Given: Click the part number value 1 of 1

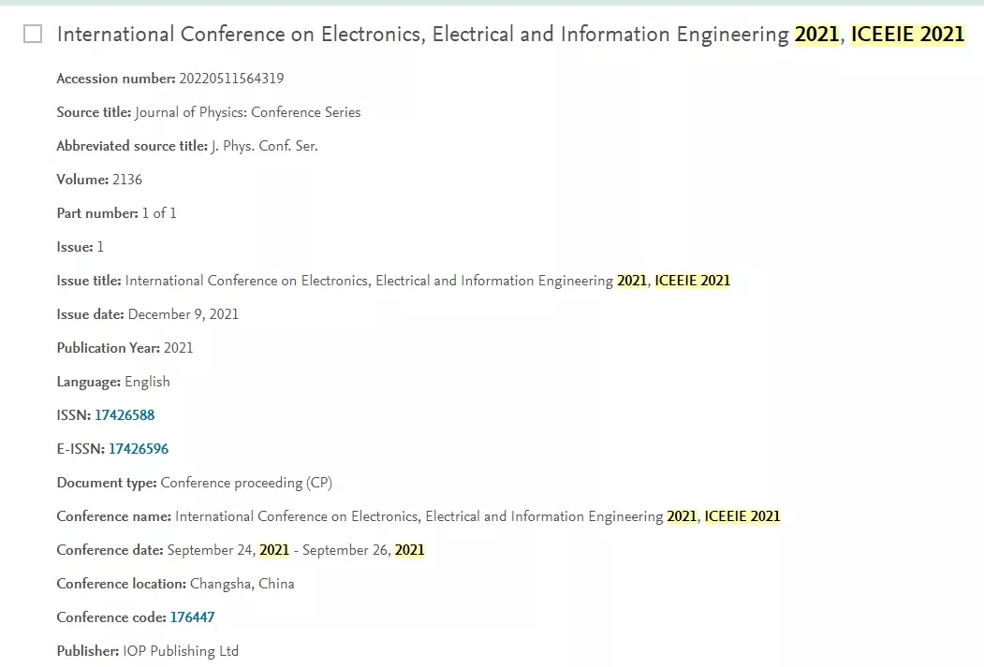Looking at the screenshot, I should coord(159,213).
